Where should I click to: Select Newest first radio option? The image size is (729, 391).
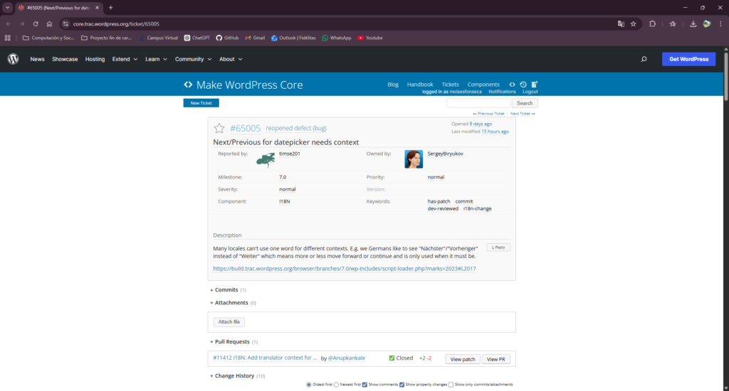336,385
